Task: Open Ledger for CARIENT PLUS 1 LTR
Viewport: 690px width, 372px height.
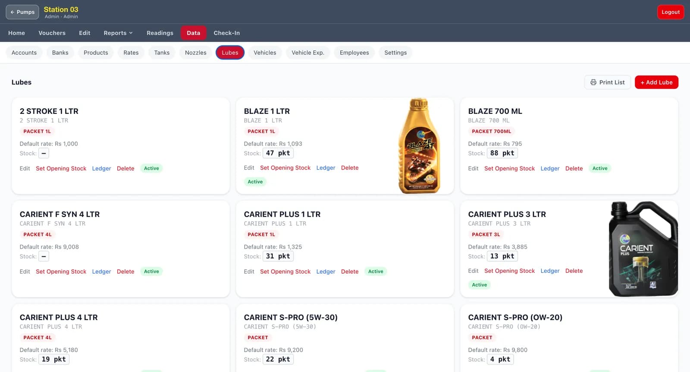Action: coord(326,271)
